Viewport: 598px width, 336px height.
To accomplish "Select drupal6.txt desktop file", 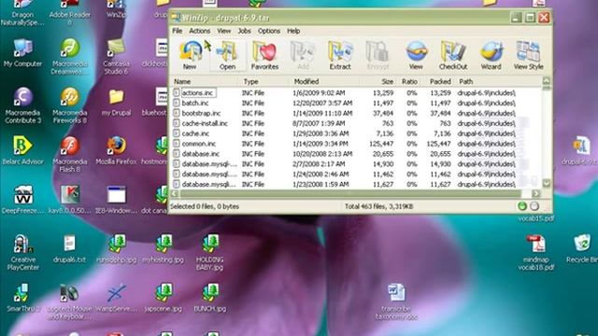I will point(70,248).
